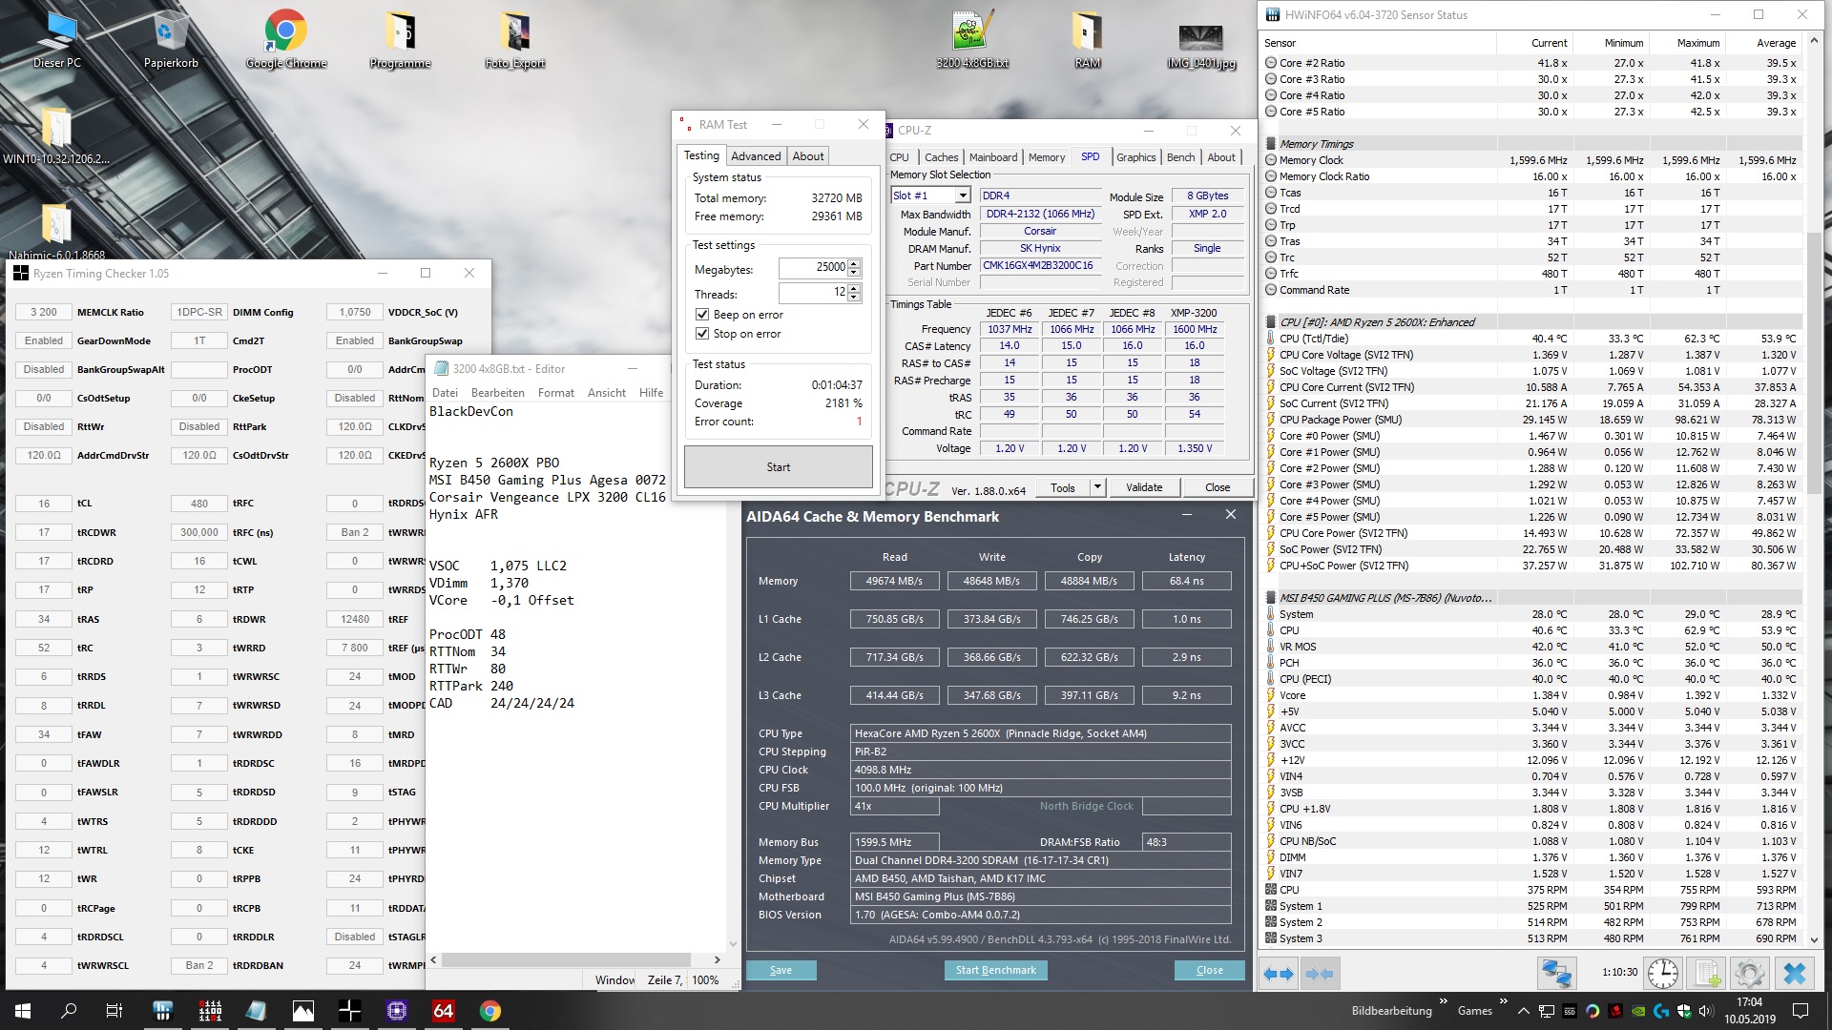Reset the HWiNFO clock timer icon
This screenshot has height=1030, width=1832.
pos(1663,974)
